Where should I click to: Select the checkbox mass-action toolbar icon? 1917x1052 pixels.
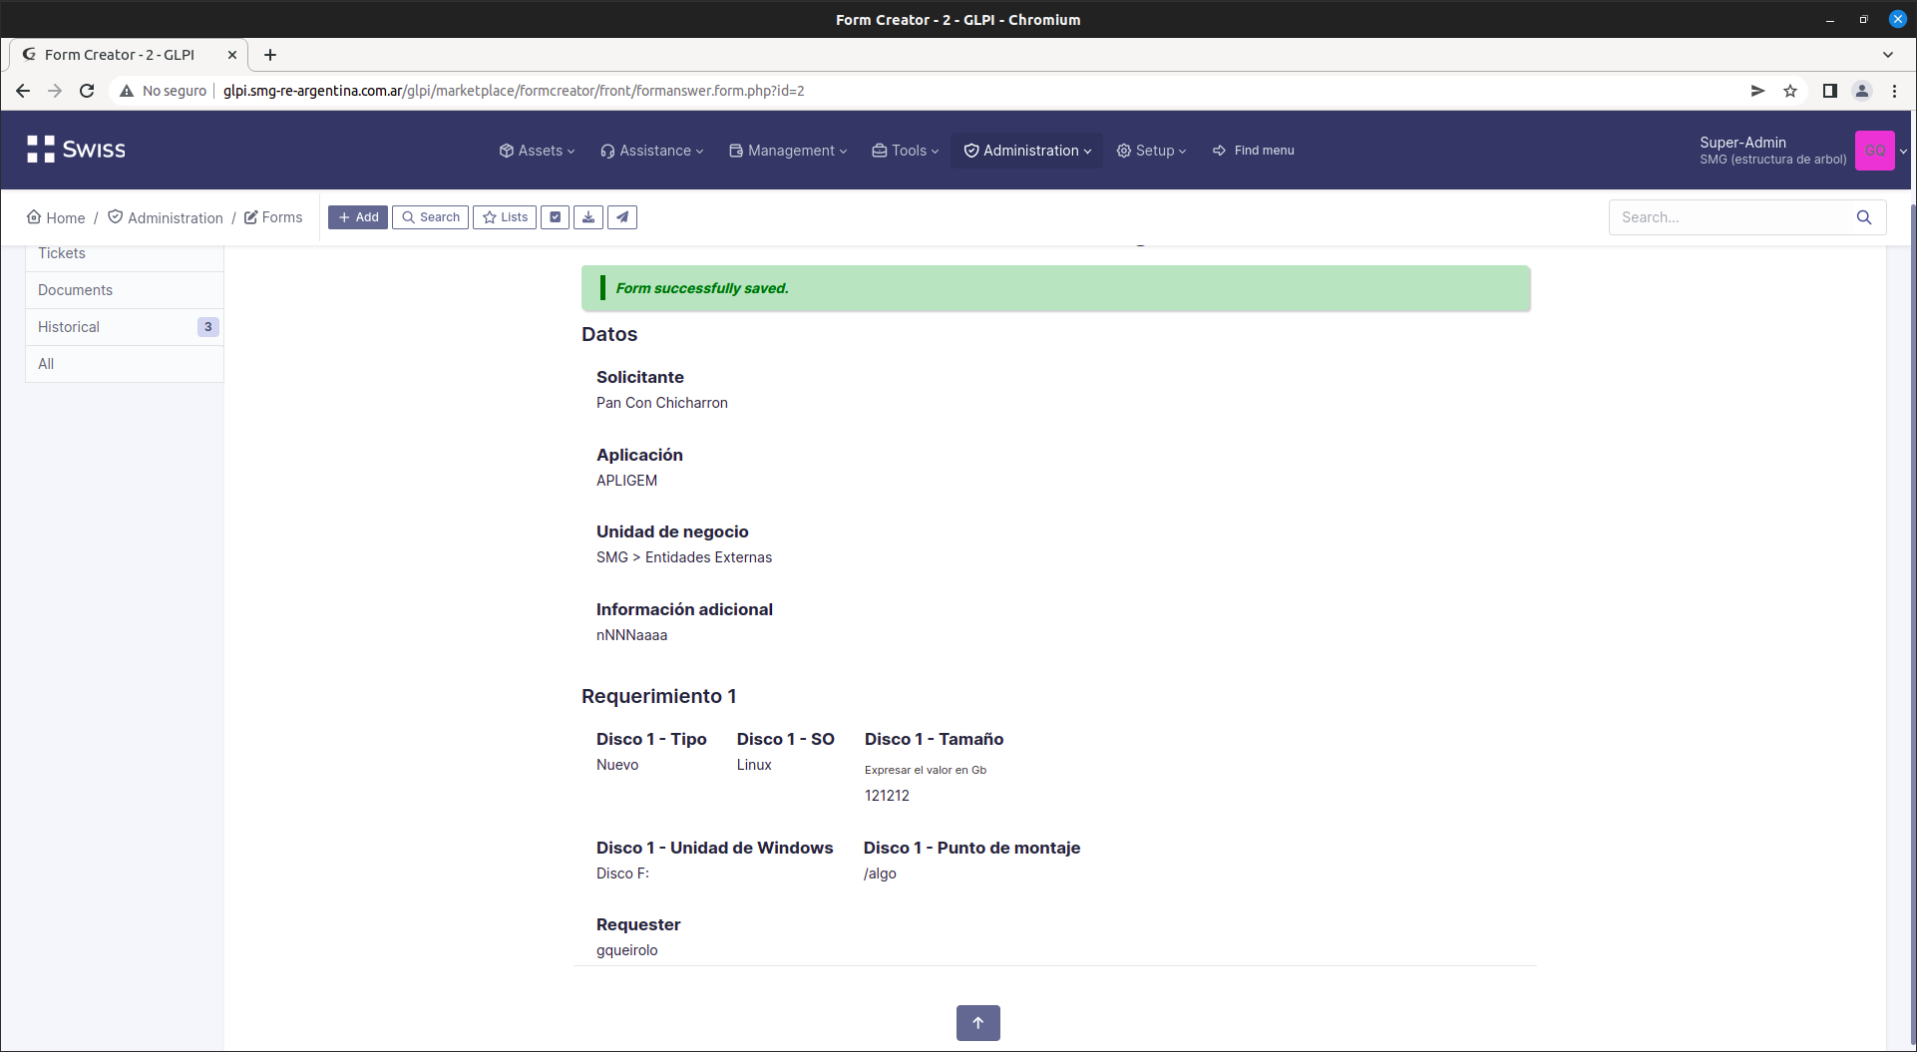555,216
